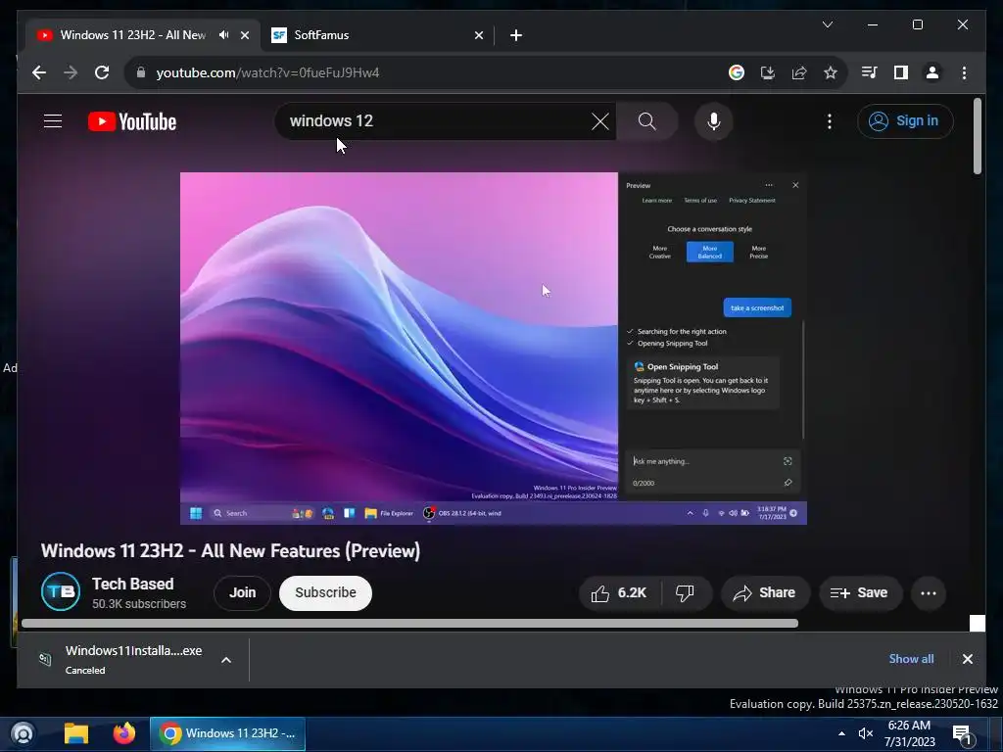Switch to the SoftFamus tab

[x=377, y=35]
